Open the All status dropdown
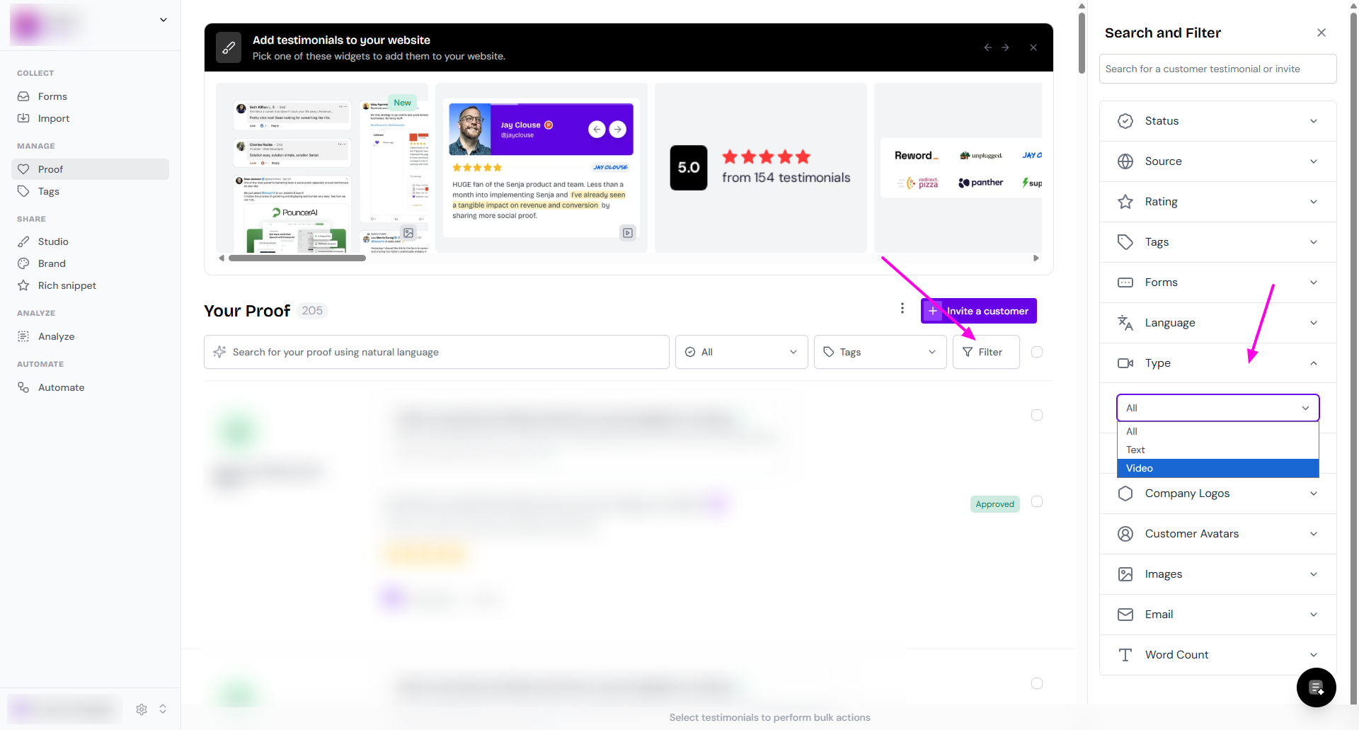The width and height of the screenshot is (1359, 730). (741, 352)
